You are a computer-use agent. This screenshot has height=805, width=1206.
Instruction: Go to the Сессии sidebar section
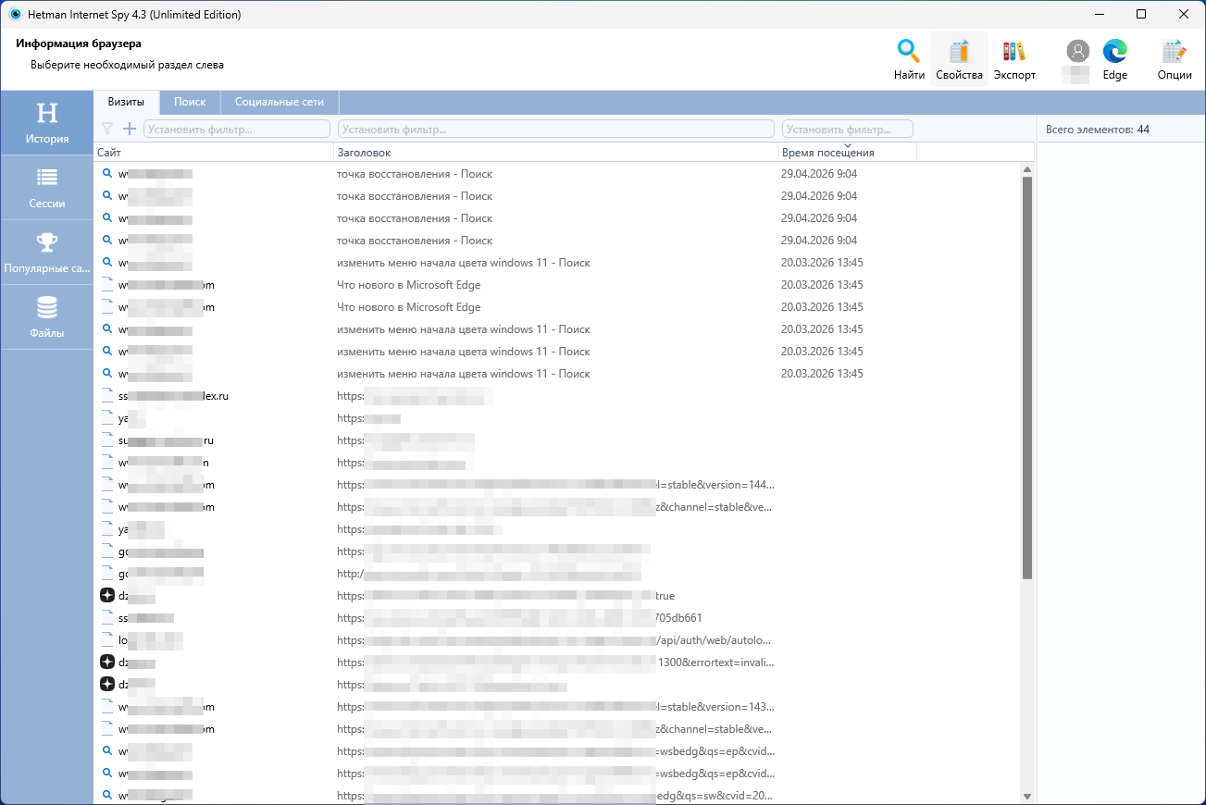[x=47, y=188]
